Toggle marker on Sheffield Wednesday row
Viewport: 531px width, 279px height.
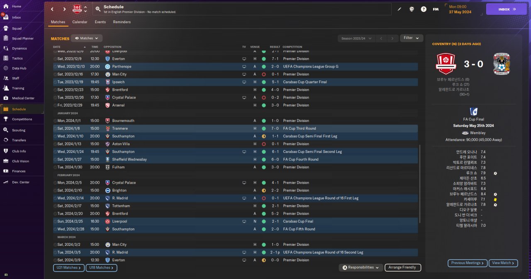(55, 160)
